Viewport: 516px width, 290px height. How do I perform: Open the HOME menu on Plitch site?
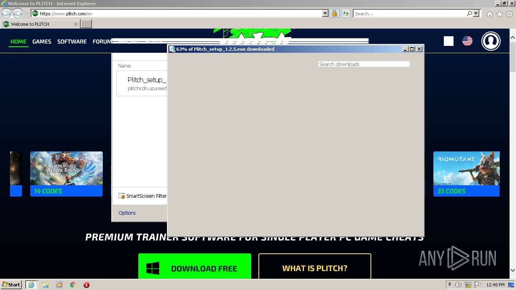pyautogui.click(x=19, y=41)
